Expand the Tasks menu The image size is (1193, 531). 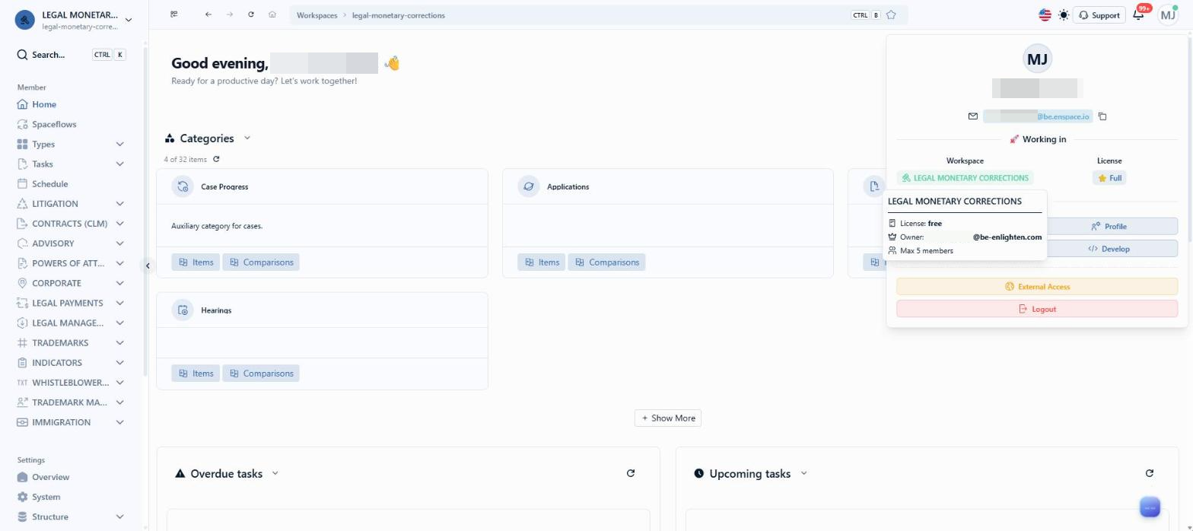[x=119, y=164]
